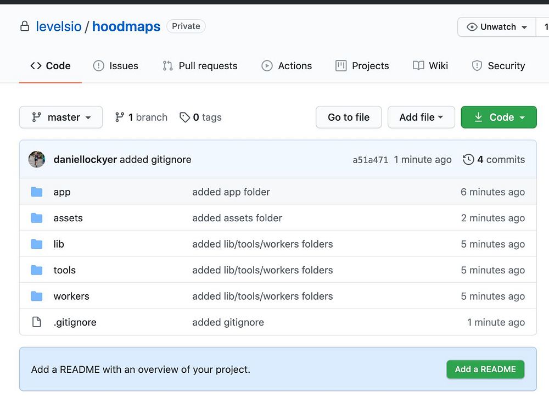Click the '6 minutes ago' timestamp
549x409 pixels.
pyautogui.click(x=492, y=192)
